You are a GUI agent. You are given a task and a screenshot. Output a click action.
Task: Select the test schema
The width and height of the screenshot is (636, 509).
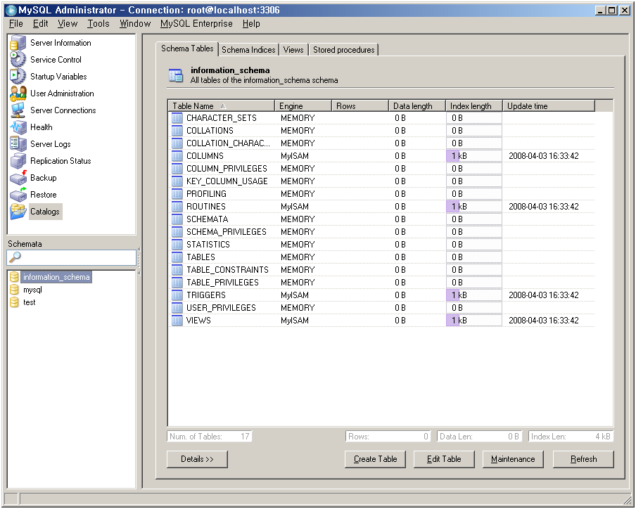point(30,302)
